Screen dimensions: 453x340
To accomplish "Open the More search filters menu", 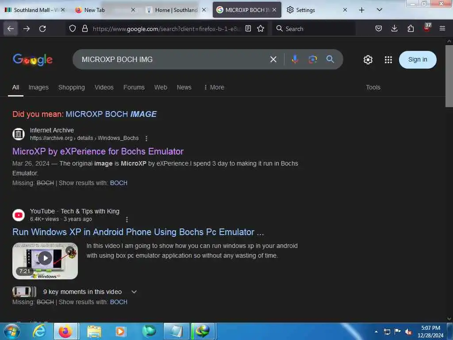I will pos(214,87).
